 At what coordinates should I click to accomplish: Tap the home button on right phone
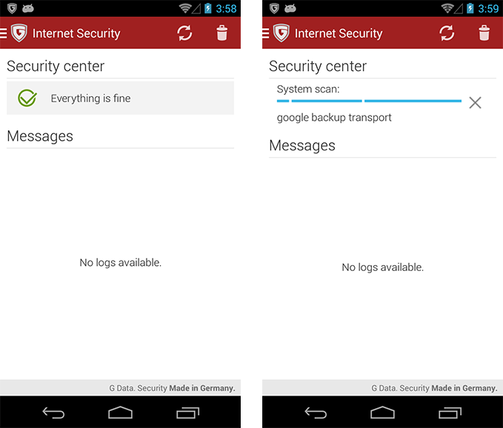(x=382, y=412)
